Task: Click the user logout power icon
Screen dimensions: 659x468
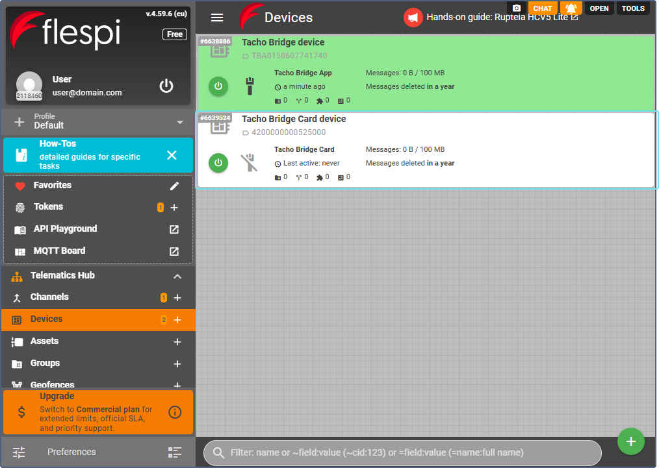Action: click(x=166, y=86)
